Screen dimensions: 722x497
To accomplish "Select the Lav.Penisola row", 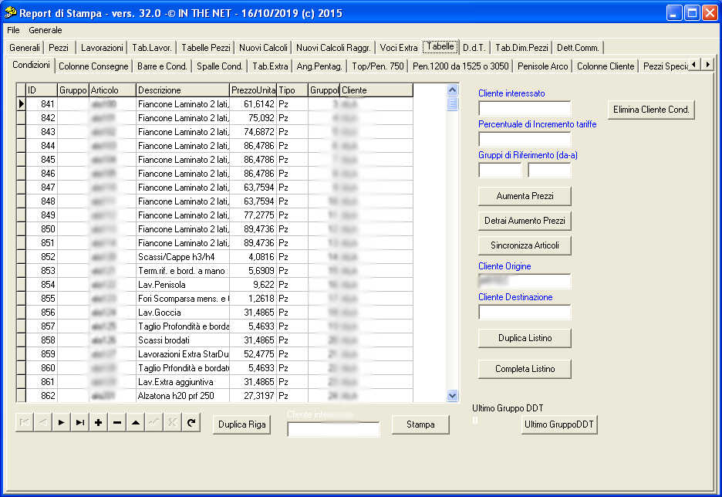I will coord(214,285).
